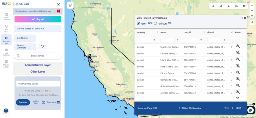Click the map search magnifier tool

pyautogui.click(x=221, y=6)
